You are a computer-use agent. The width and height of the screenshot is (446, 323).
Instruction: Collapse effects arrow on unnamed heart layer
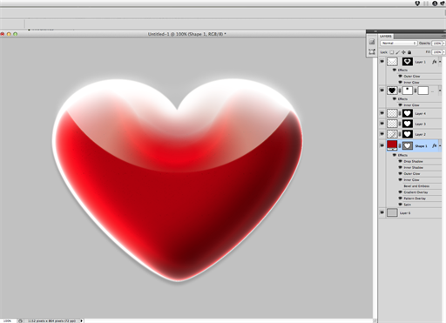tap(440, 91)
